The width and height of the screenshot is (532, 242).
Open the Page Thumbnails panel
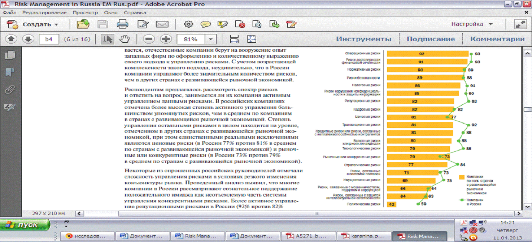pyautogui.click(x=10, y=55)
